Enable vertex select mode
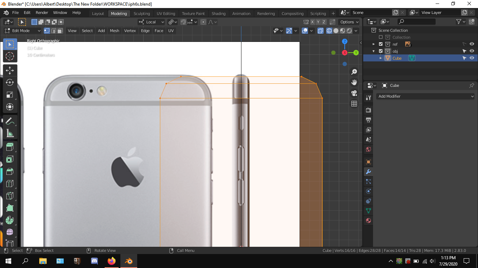The image size is (478, 268). point(47,31)
